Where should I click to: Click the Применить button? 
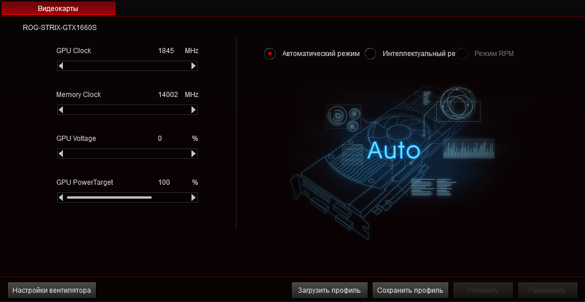[547, 290]
